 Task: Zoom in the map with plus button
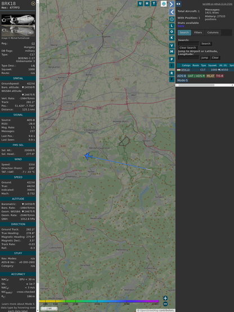tap(165, 298)
